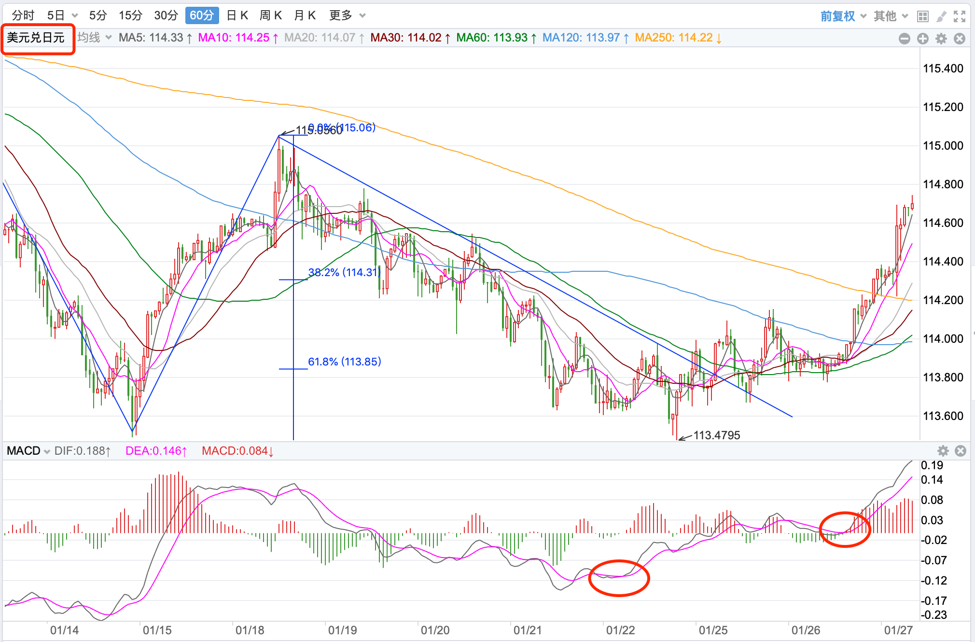This screenshot has height=642, width=975.
Task: Click the 01/18 date on the time axis
Action: 250,630
